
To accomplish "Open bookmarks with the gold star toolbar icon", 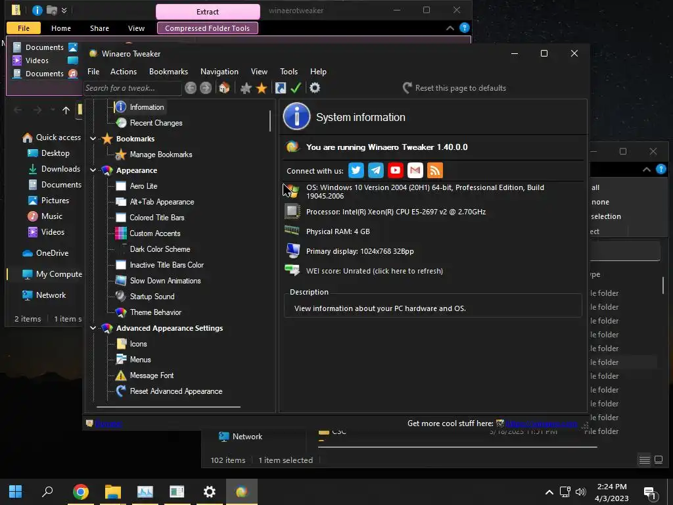I will coord(262,88).
